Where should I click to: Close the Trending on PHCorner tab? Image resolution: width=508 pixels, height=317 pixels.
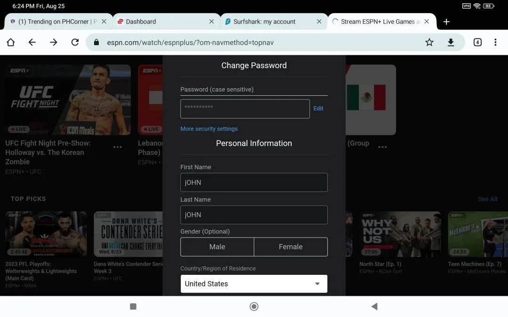tap(104, 21)
